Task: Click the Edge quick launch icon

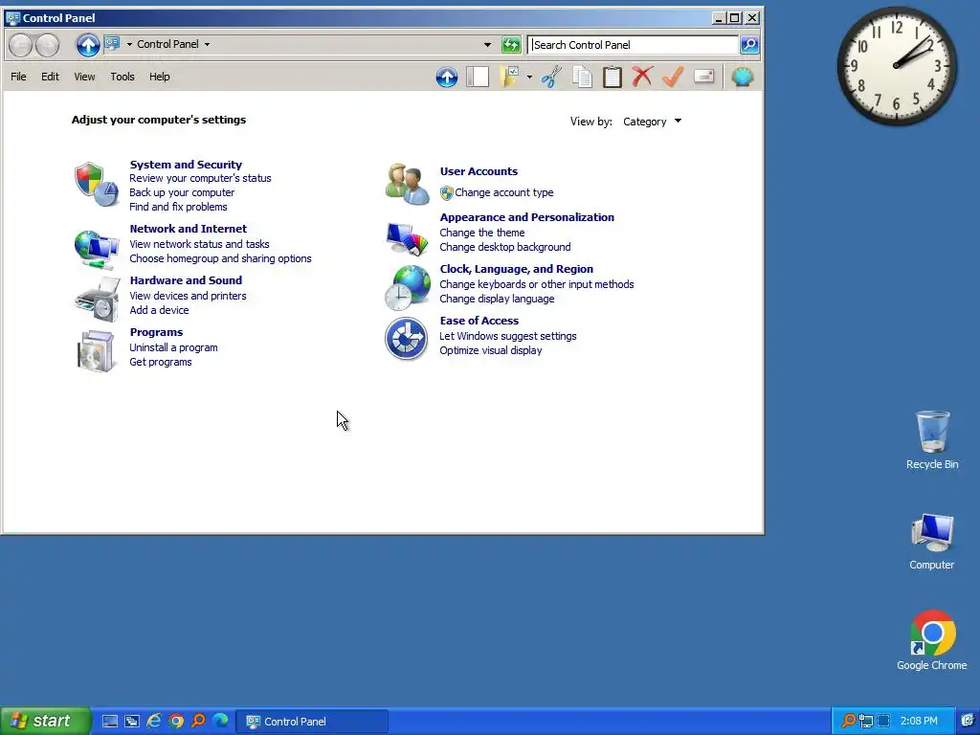Action: click(221, 721)
